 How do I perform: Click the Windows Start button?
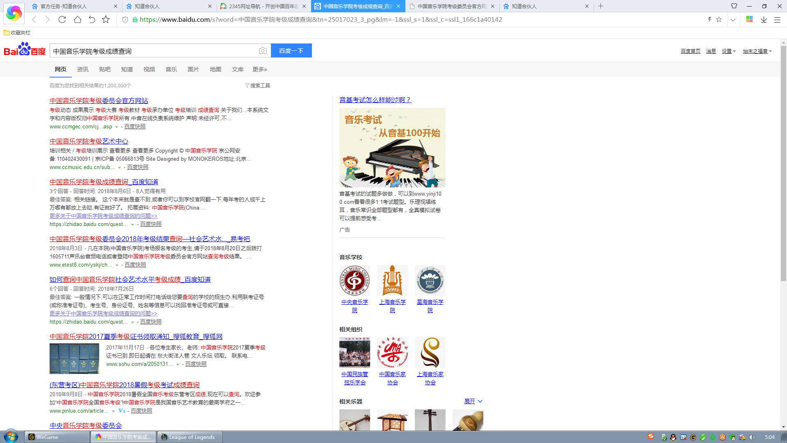[11, 436]
